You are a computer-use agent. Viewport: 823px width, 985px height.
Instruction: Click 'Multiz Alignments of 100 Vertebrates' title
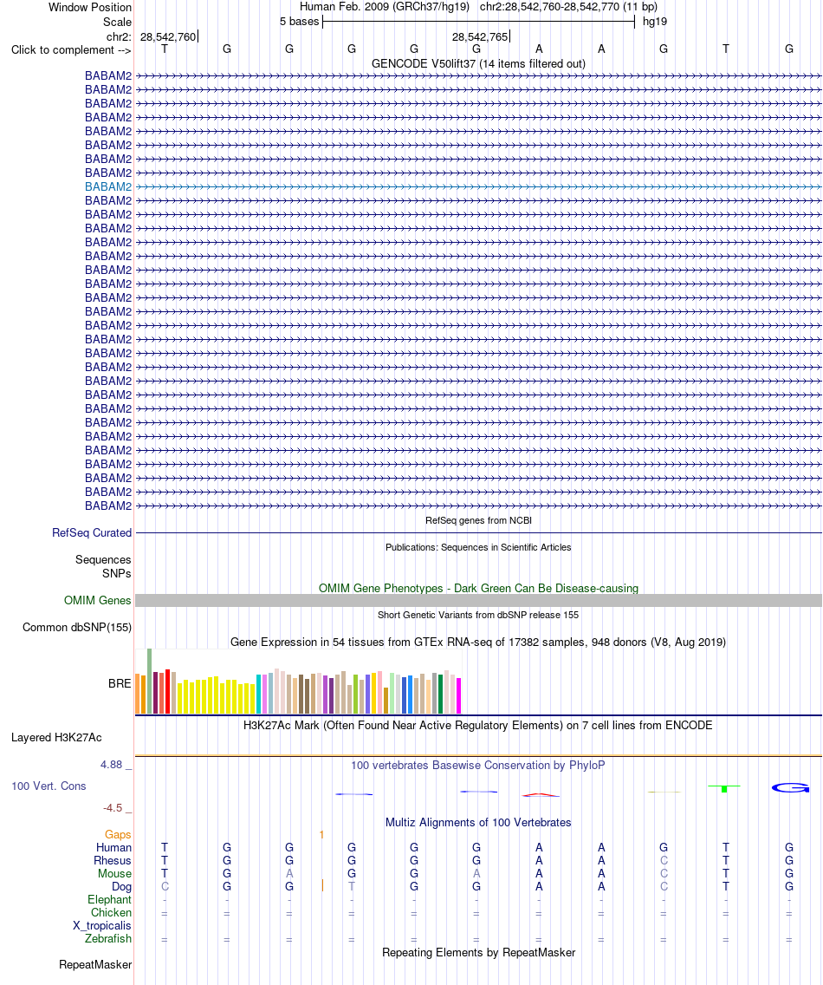click(x=478, y=823)
